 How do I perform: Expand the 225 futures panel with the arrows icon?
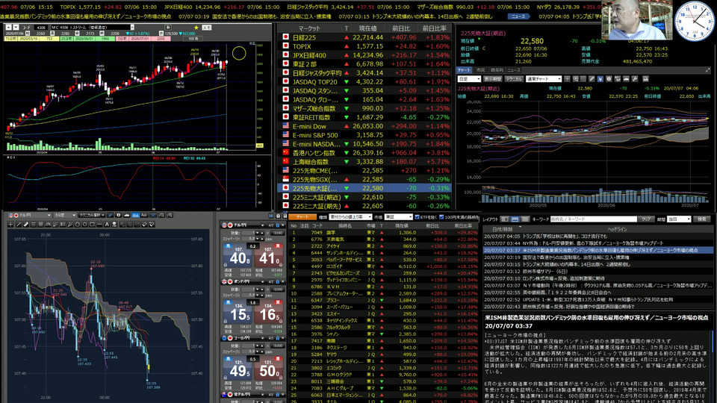(708, 70)
